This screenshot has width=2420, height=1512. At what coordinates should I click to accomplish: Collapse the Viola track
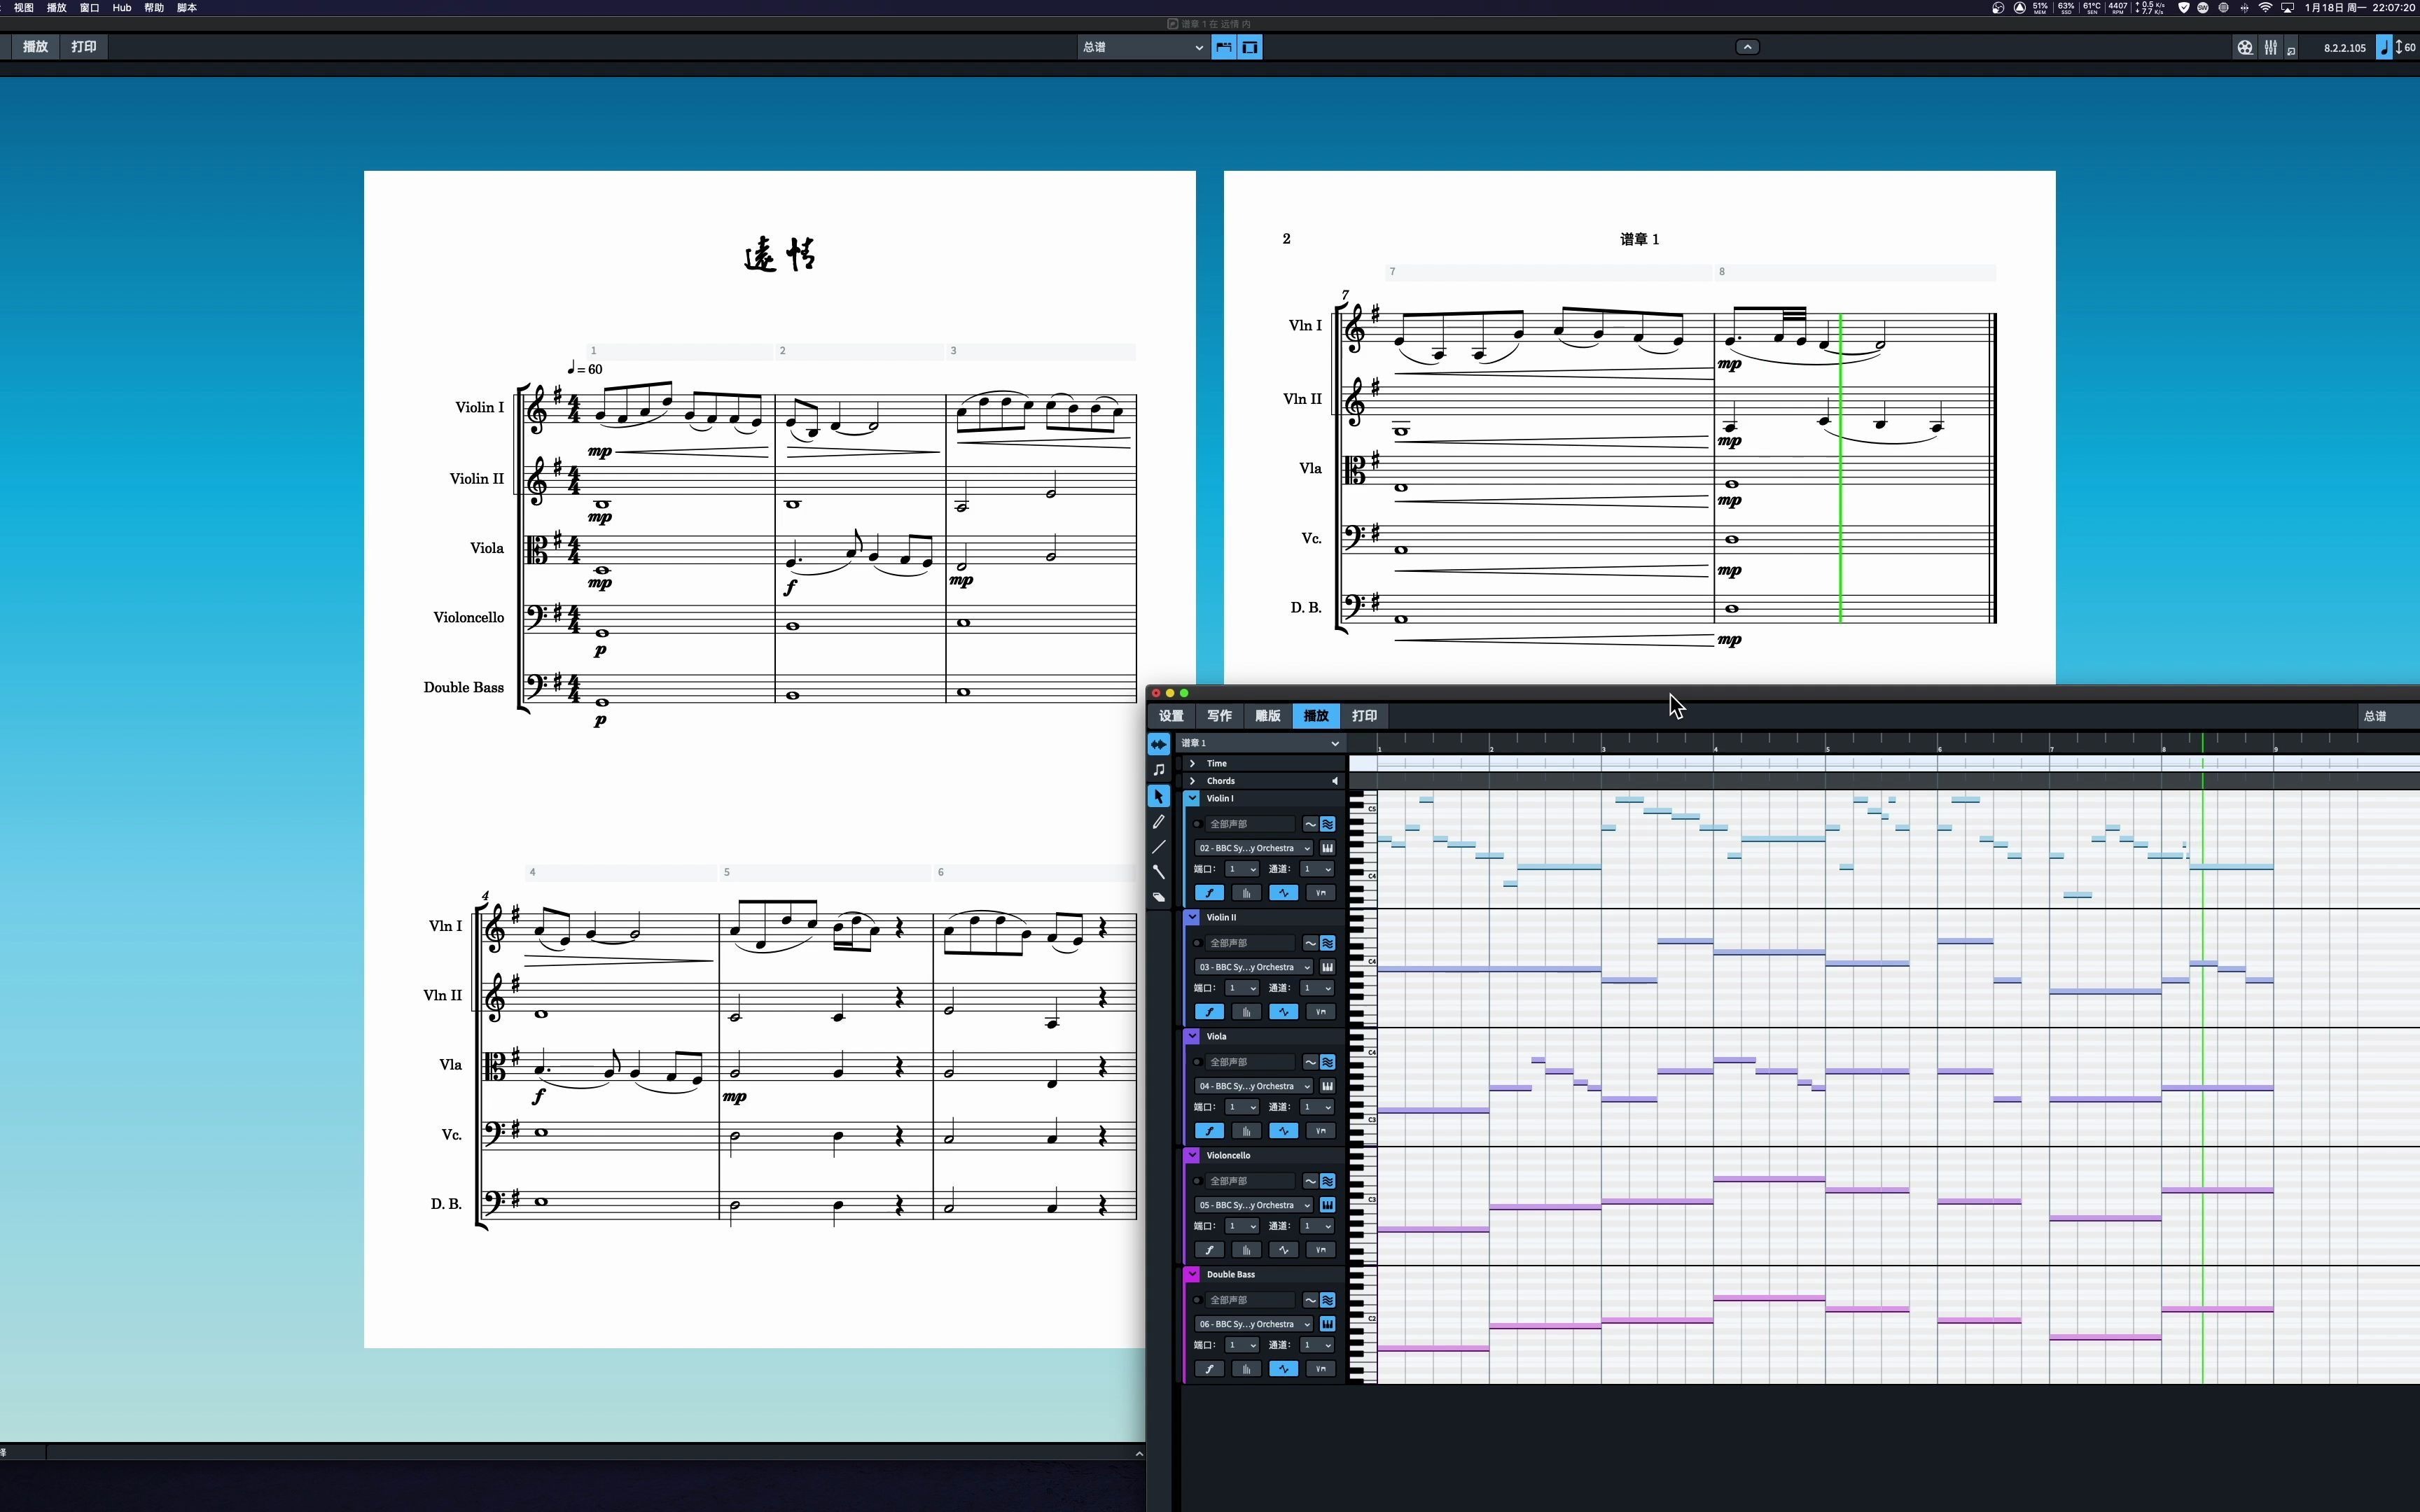1192,1036
